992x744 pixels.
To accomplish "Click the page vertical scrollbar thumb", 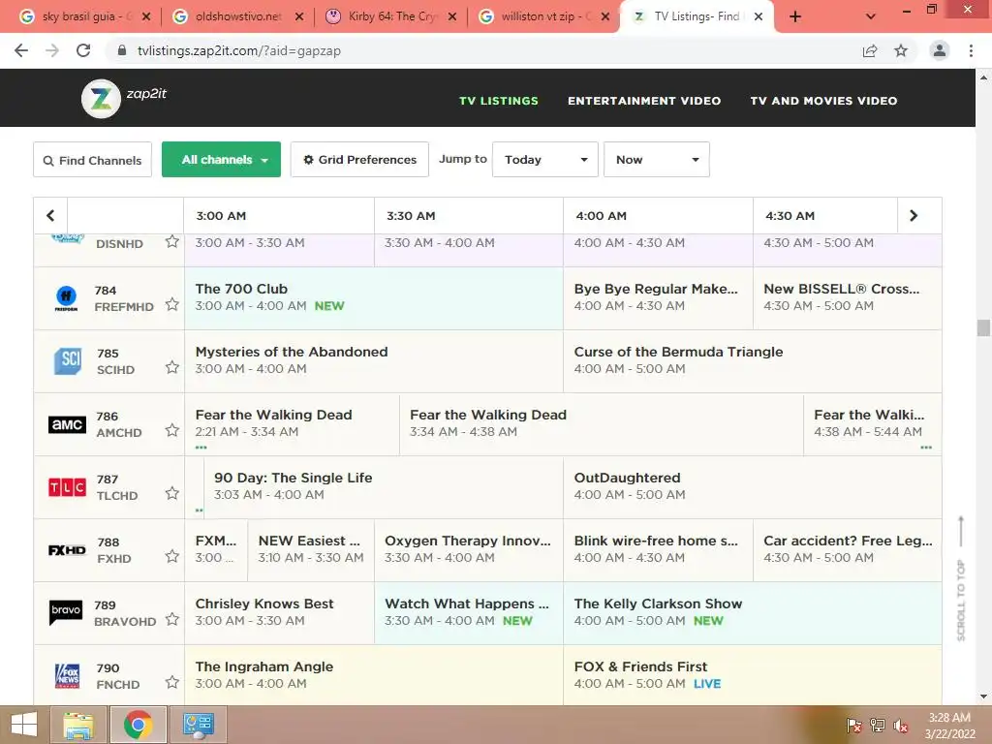I will 983,328.
